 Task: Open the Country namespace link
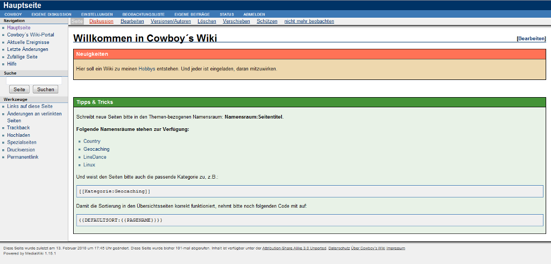coord(91,141)
